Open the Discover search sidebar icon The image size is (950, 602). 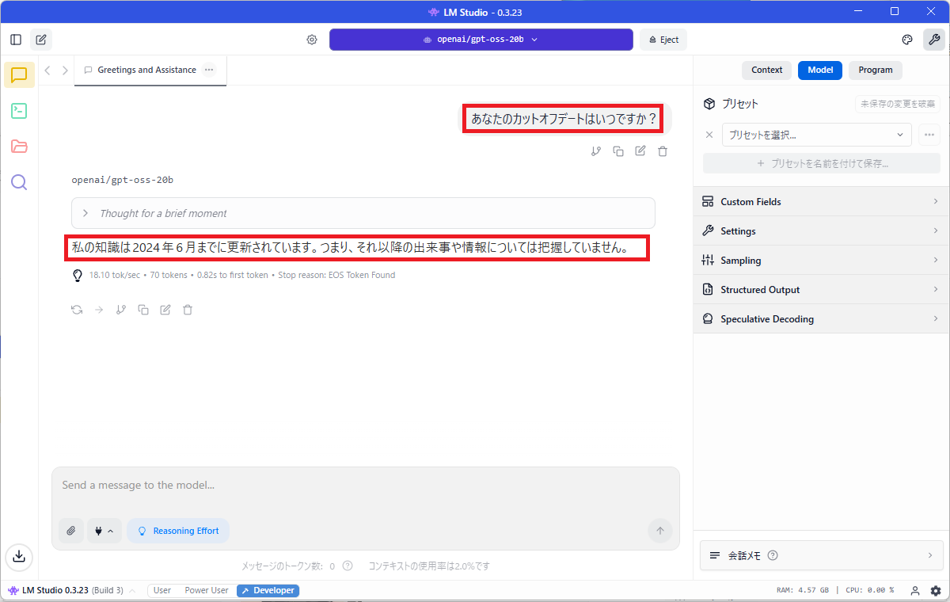[x=20, y=182]
